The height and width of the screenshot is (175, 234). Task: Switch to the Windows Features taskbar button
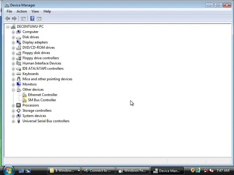coord(133,171)
